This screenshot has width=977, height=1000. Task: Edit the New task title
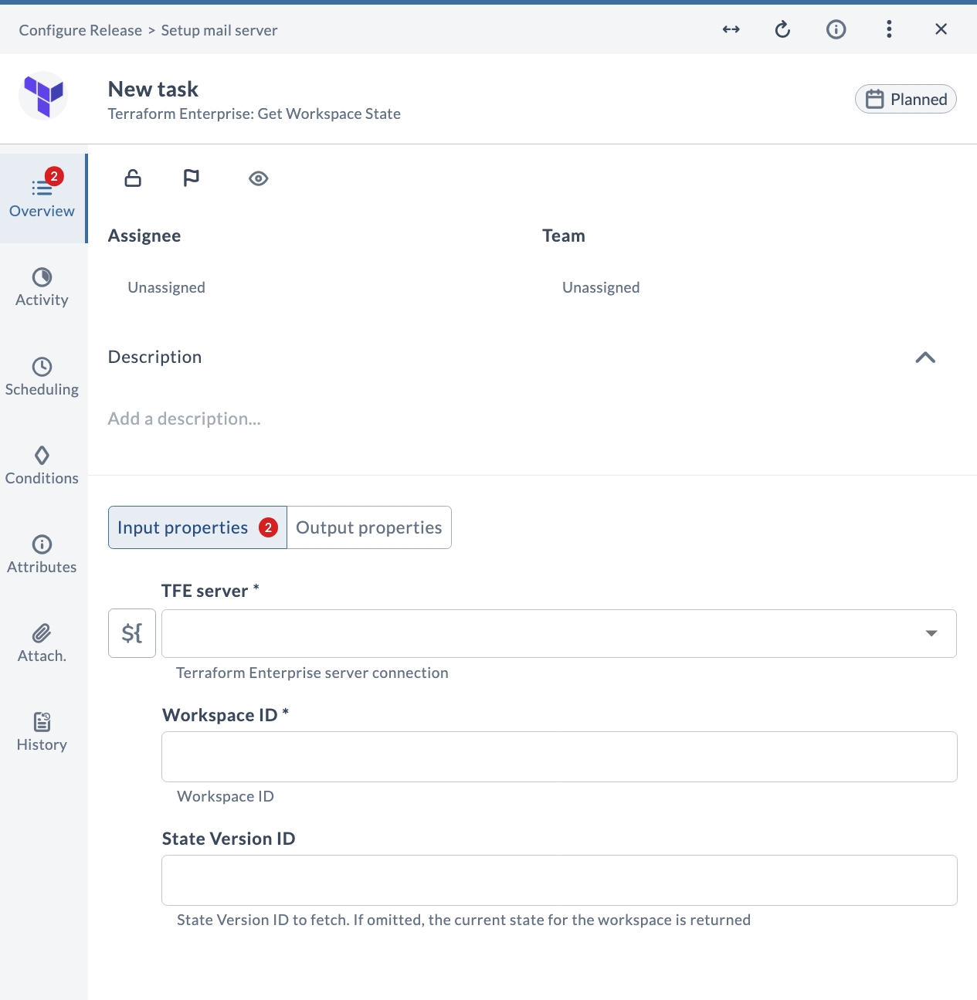tap(153, 89)
